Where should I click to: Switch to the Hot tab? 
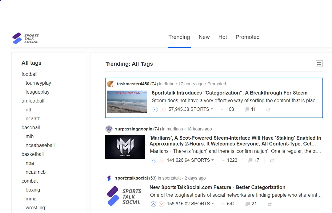222,37
